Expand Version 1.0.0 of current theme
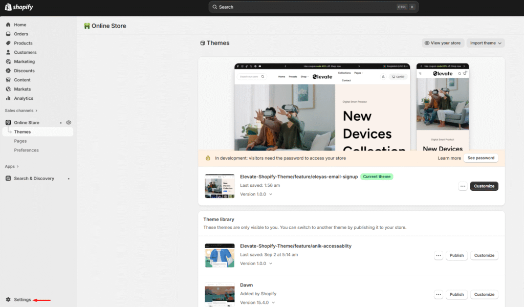Screen dimensions: 524x307 point(256,194)
